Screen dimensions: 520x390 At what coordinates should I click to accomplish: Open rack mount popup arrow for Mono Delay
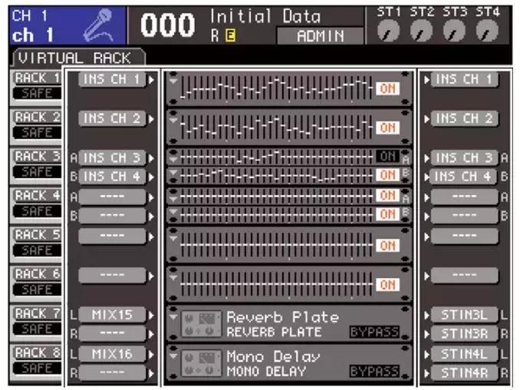click(x=173, y=355)
